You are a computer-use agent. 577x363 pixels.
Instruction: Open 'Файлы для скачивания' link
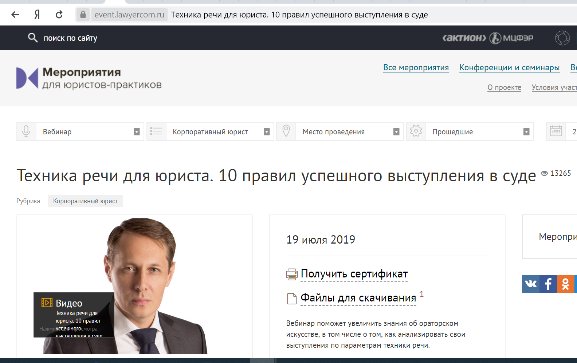point(358,298)
